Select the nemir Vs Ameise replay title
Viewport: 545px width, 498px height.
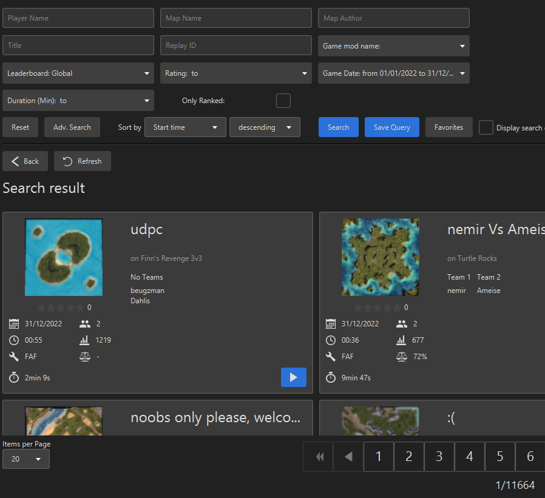click(x=496, y=229)
